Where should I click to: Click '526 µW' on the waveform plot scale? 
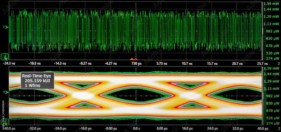pyautogui.click(x=273, y=53)
